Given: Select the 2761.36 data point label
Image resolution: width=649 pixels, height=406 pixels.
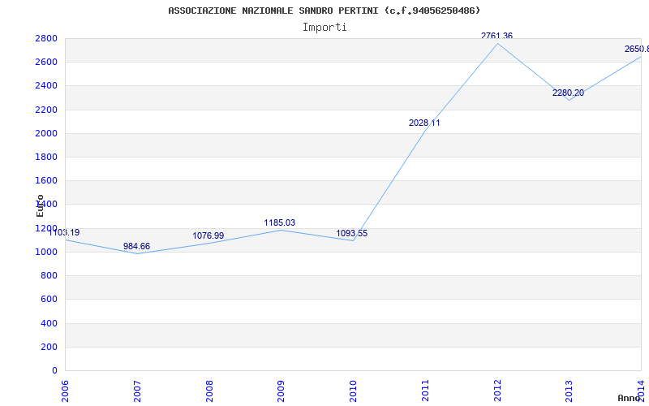Looking at the screenshot, I should point(496,36).
